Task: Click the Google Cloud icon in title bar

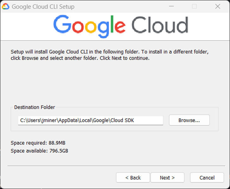Action: pyautogui.click(x=6, y=6)
